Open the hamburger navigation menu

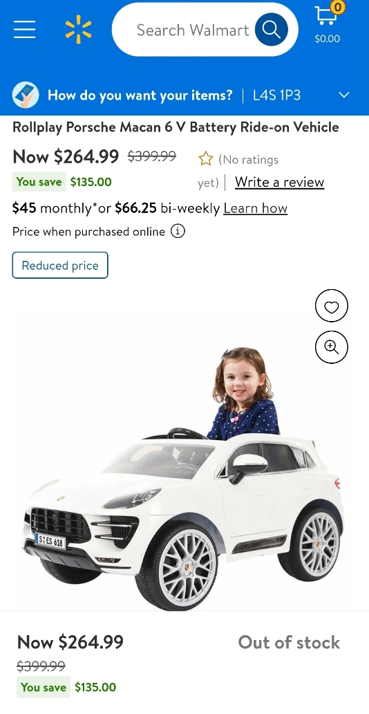point(25,30)
